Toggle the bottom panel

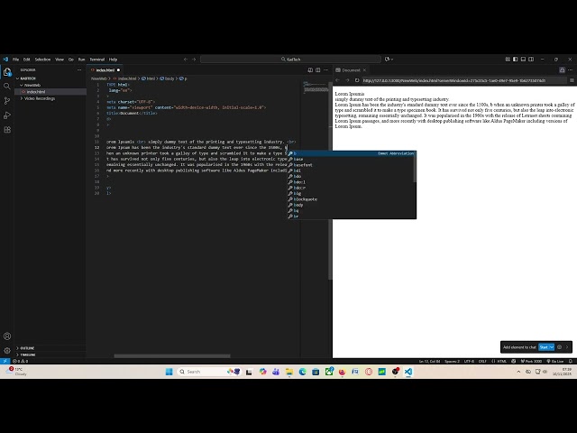(x=523, y=60)
